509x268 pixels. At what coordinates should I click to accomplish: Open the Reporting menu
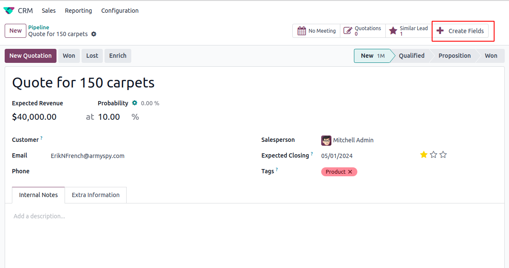79,11
